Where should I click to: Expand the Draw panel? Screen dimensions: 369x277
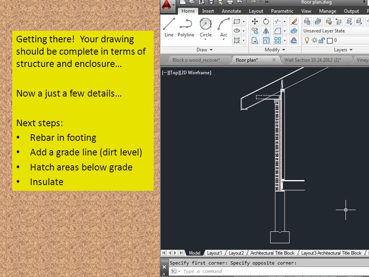point(204,50)
